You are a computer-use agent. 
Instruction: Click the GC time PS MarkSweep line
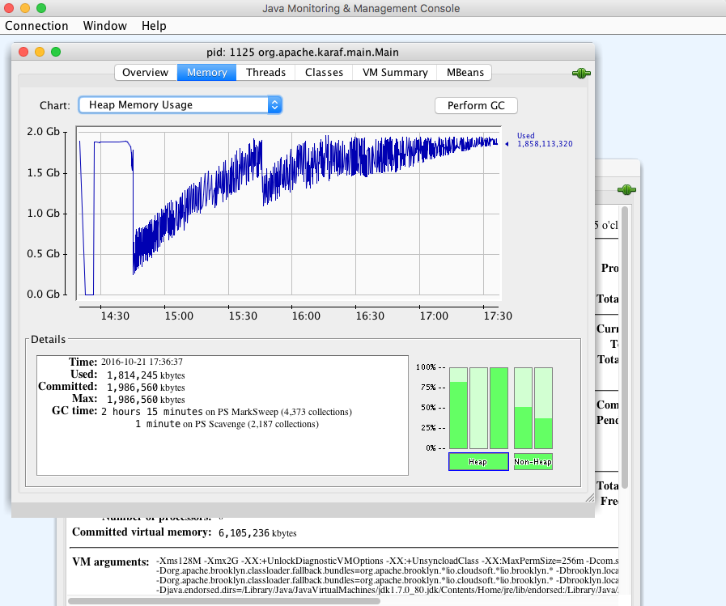pyautogui.click(x=227, y=412)
